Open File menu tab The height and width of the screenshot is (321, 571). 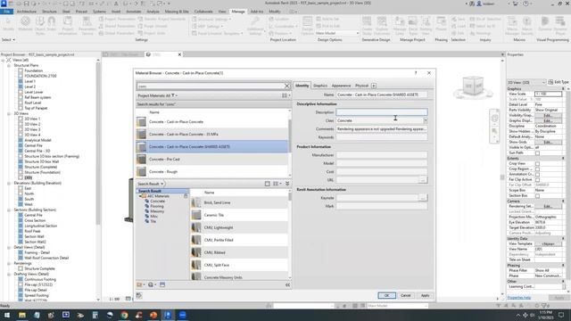7,12
